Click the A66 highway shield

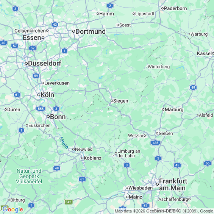[208, 163]
